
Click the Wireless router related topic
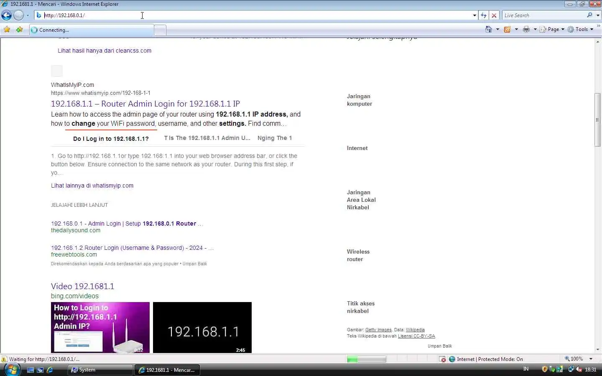358,255
